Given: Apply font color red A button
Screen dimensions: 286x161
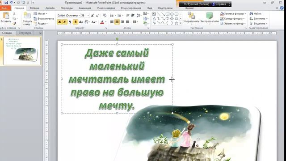Looking at the screenshot, I should click(x=102, y=22).
